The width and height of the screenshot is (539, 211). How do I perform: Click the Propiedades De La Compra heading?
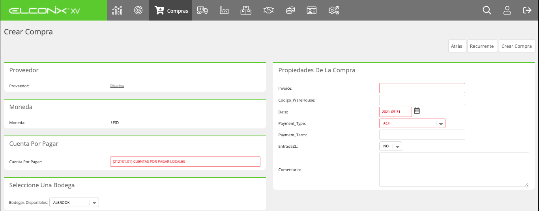pos(316,70)
